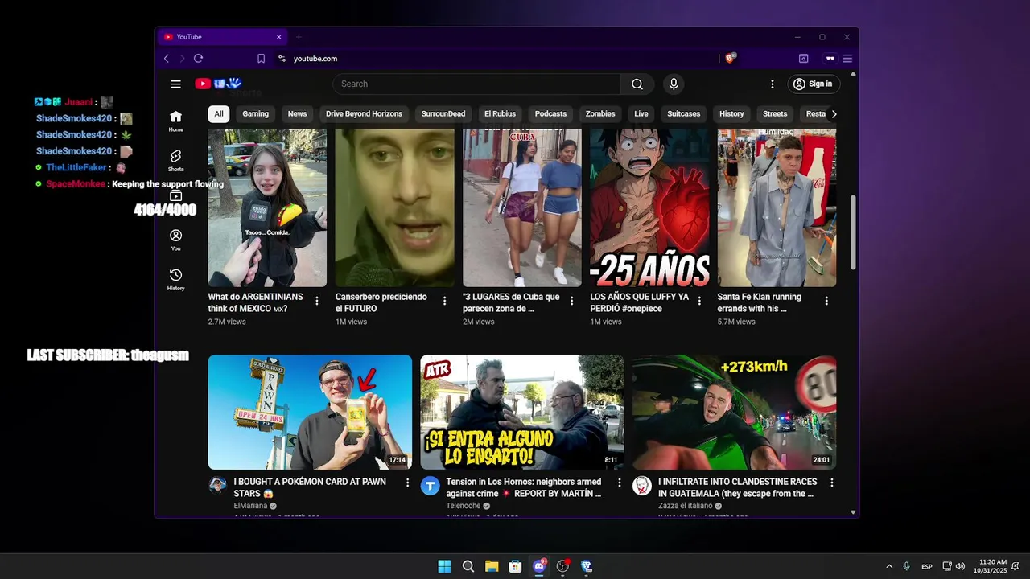Open site settings icon in address bar

(282, 59)
